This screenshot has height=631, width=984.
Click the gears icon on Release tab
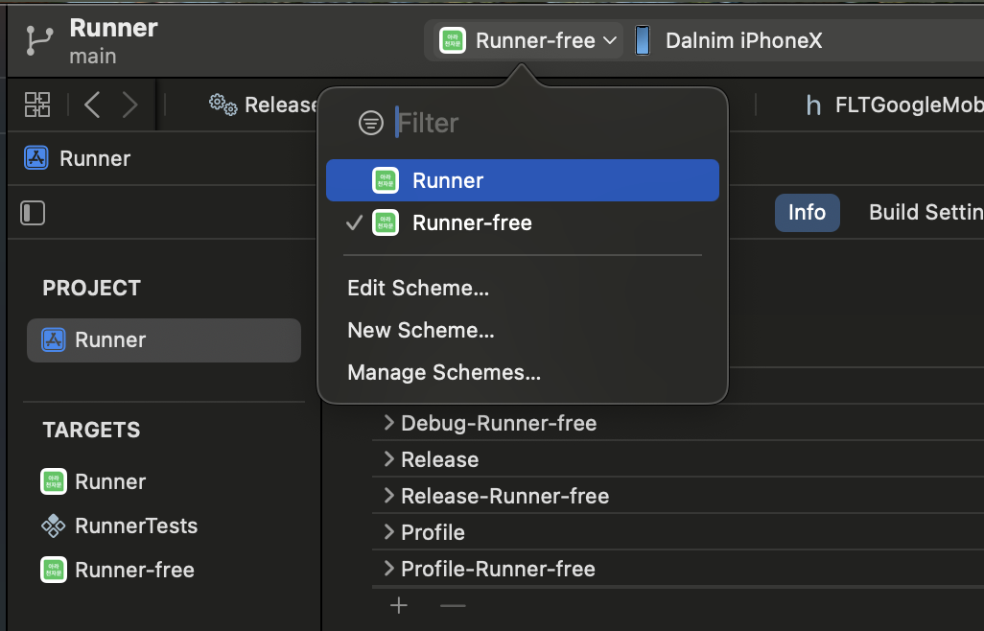coord(223,105)
